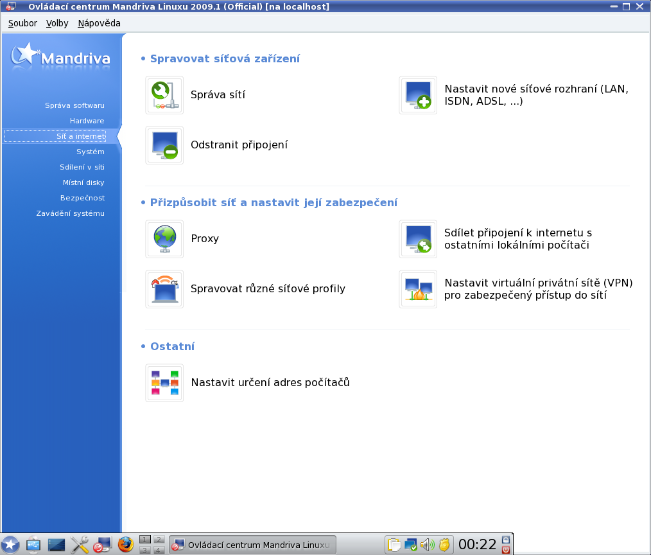This screenshot has height=555, width=651.
Task: Switch to Sdílení v síti category
Action: pos(82,167)
